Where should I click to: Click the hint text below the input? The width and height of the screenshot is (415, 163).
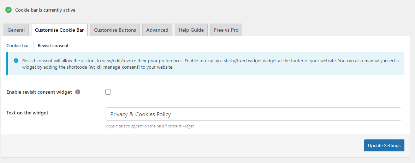[150, 126]
